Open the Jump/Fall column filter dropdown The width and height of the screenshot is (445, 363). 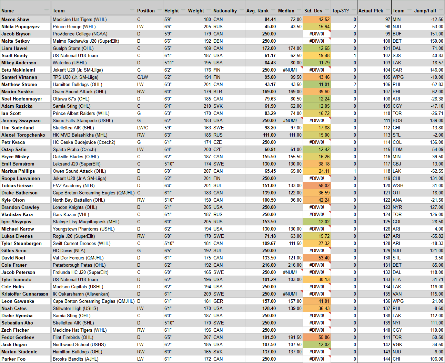pyautogui.click(x=441, y=11)
